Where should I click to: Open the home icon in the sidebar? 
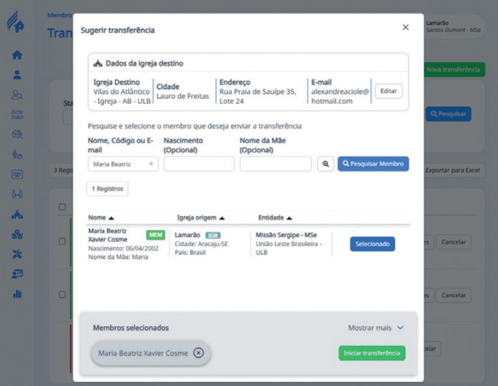point(17,55)
